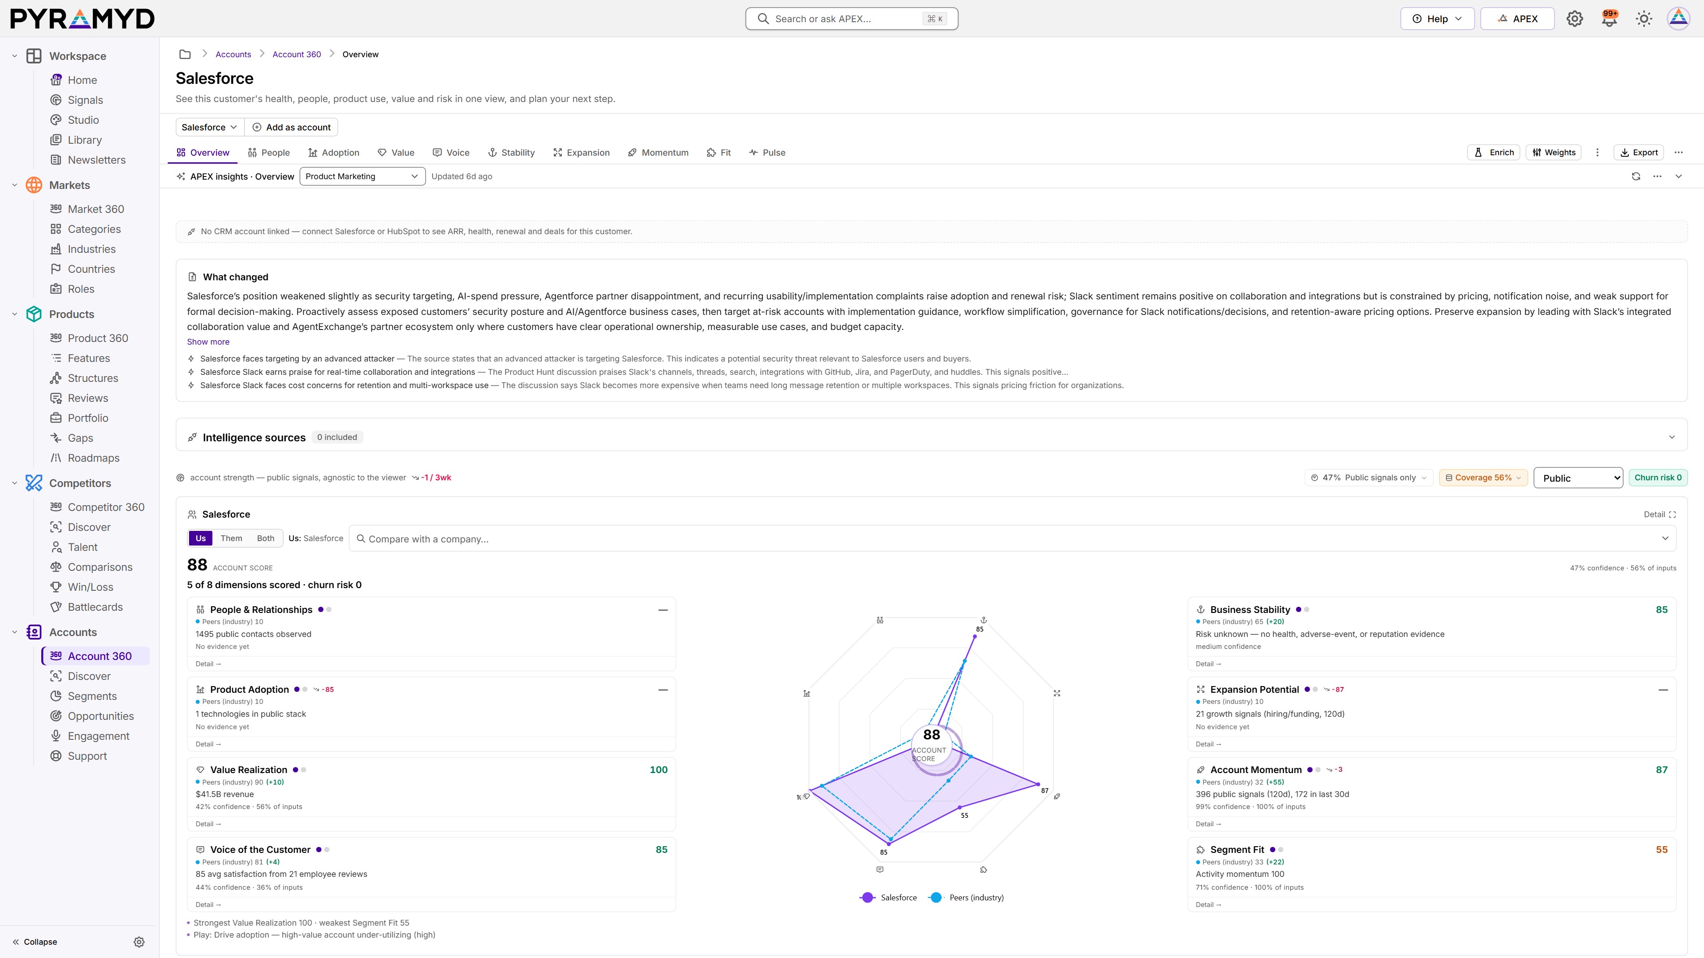Open Detail link in Value Realization card
Screen dimensions: 1704x958
tap(209, 824)
